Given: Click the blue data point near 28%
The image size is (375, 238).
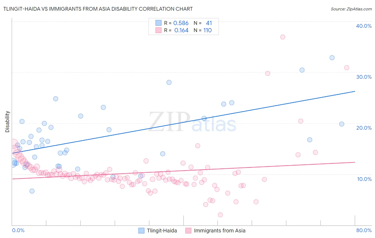Looking at the screenshot, I should point(169,82).
